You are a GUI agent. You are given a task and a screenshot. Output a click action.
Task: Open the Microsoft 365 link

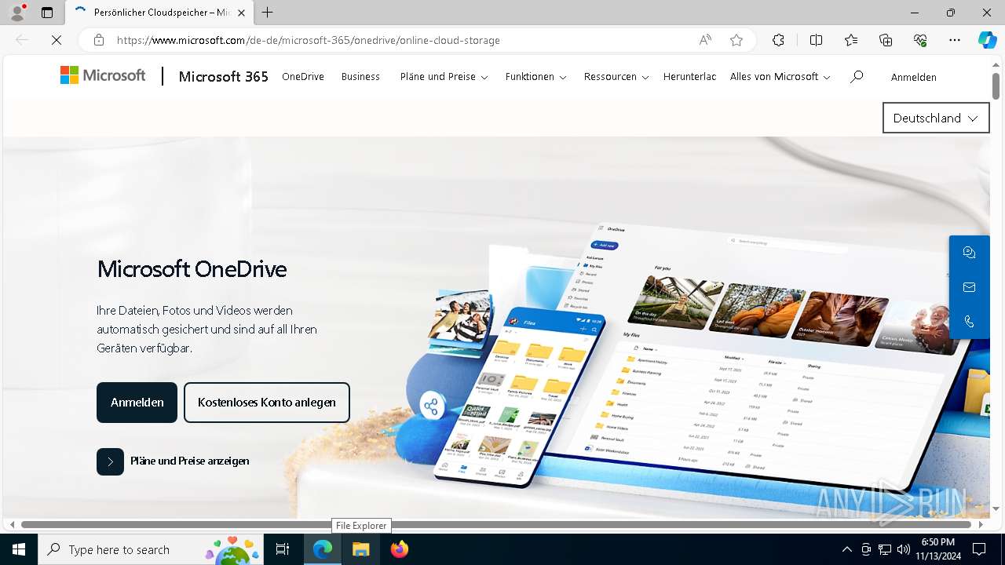224,76
